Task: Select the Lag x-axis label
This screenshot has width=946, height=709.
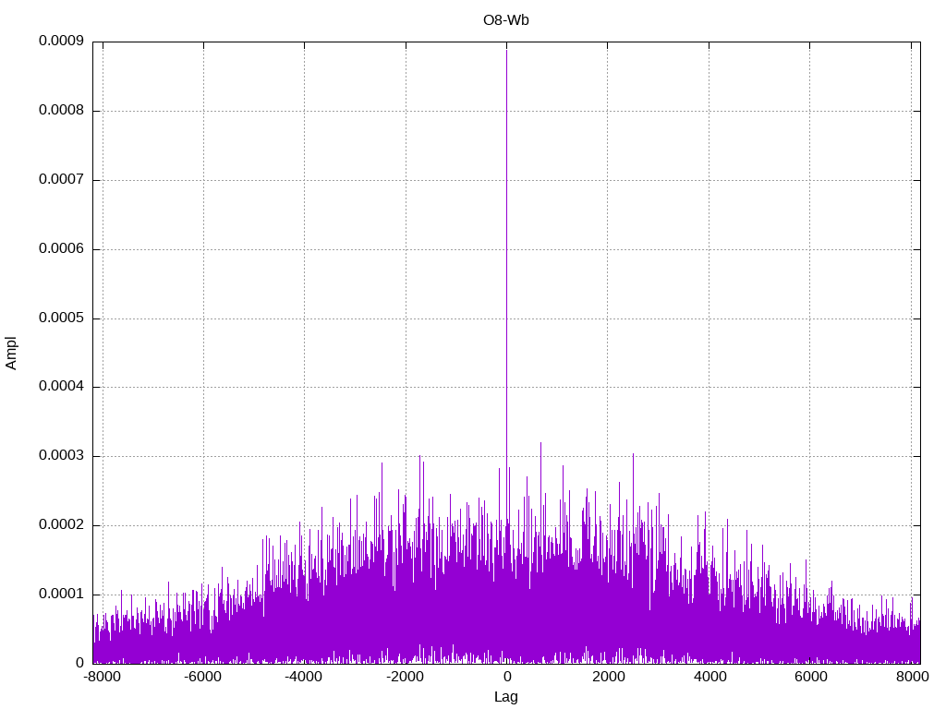Action: click(x=506, y=697)
